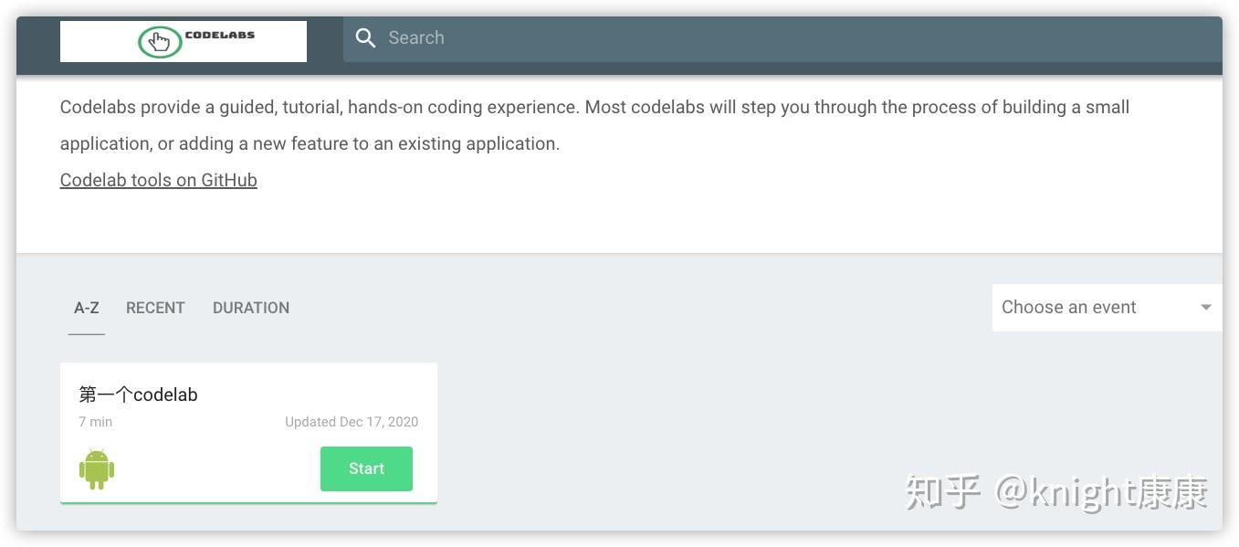Open the Codelab tools on GitHub link
1239x547 pixels.
coord(159,180)
